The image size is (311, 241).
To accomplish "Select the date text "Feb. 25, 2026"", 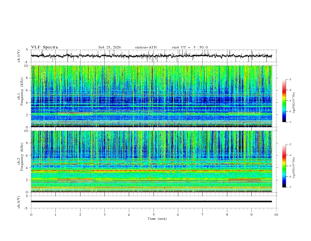I will [110, 47].
